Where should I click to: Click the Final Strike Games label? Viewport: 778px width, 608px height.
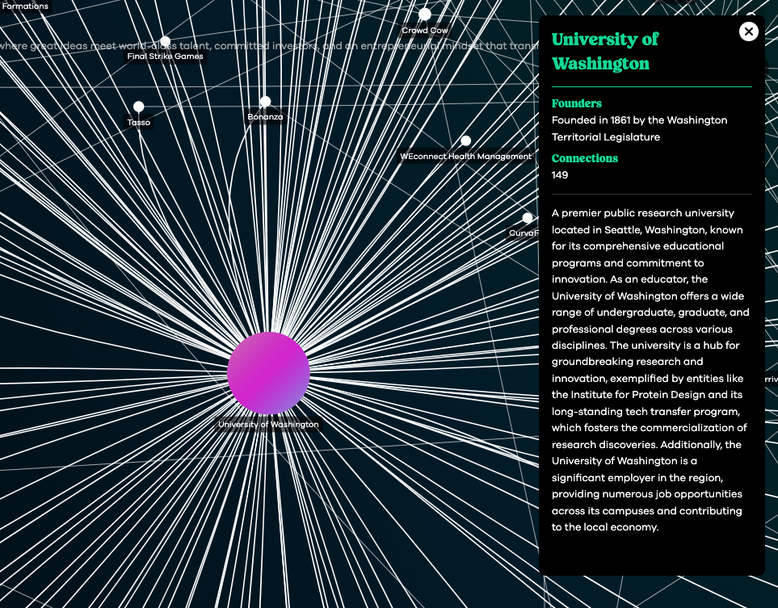coord(166,57)
